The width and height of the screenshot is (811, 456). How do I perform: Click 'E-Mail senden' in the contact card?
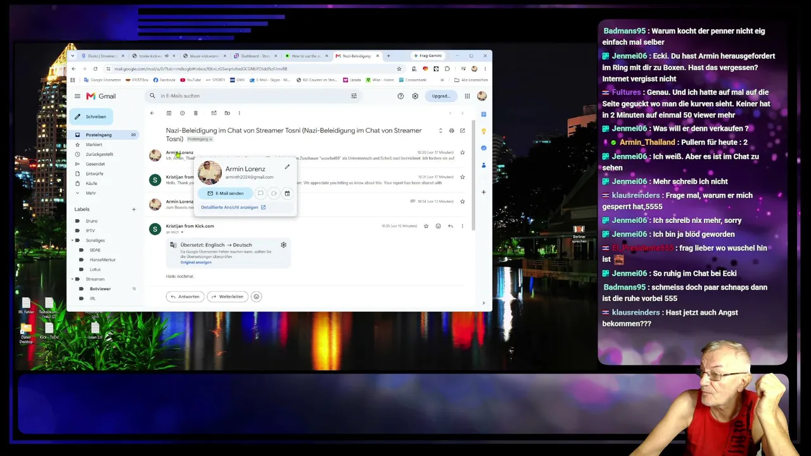pyautogui.click(x=226, y=193)
